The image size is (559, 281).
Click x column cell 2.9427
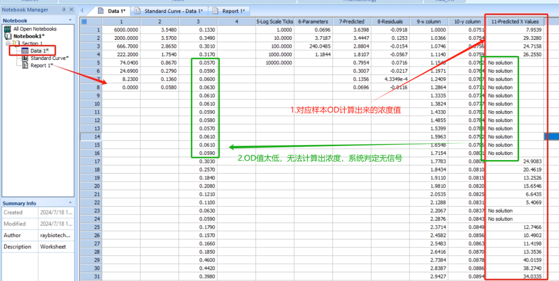[429, 276]
